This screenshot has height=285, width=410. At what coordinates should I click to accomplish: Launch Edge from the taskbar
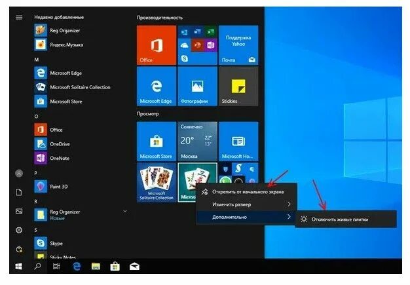coord(77,267)
